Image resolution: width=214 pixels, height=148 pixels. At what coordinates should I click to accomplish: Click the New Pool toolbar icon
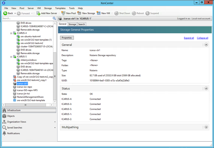63,13
